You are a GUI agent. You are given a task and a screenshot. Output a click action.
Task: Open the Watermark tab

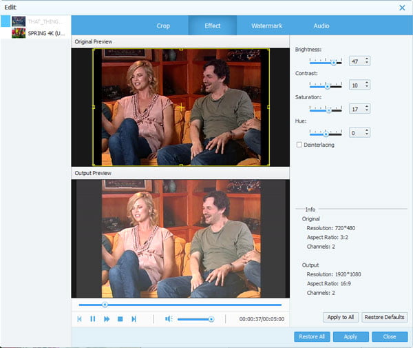266,25
